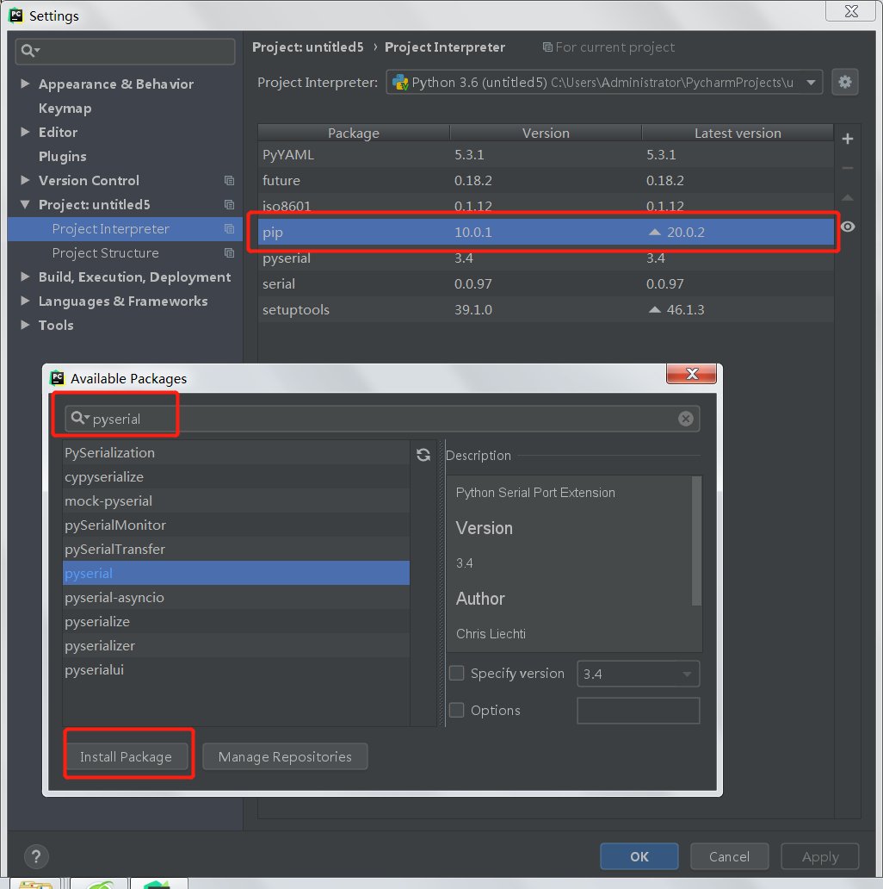883x889 pixels.
Task: Click the Settings search field
Action: click(125, 51)
